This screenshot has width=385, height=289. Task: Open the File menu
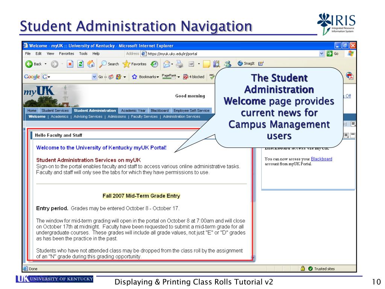click(x=28, y=53)
